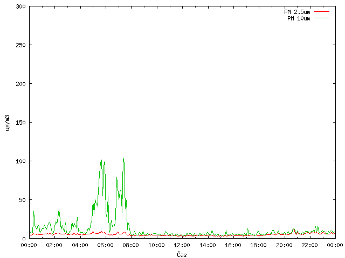Screen dimensions: 345x258
Task: Click the Čas x-axis title
Action: [x=182, y=254]
